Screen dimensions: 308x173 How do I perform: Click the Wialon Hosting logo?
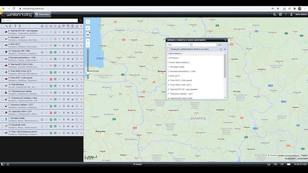16,14
